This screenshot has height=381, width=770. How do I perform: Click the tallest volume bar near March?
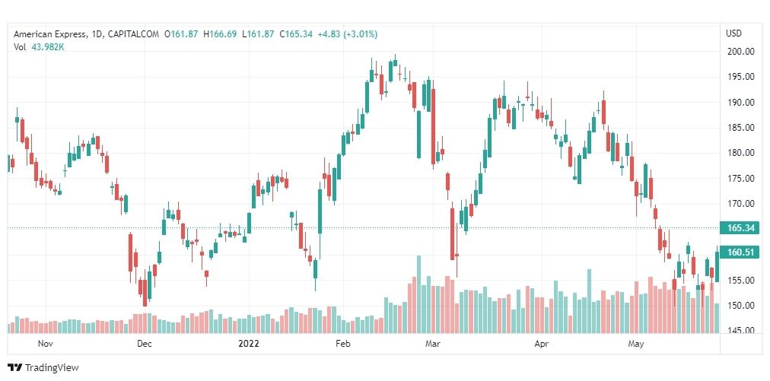point(419,294)
